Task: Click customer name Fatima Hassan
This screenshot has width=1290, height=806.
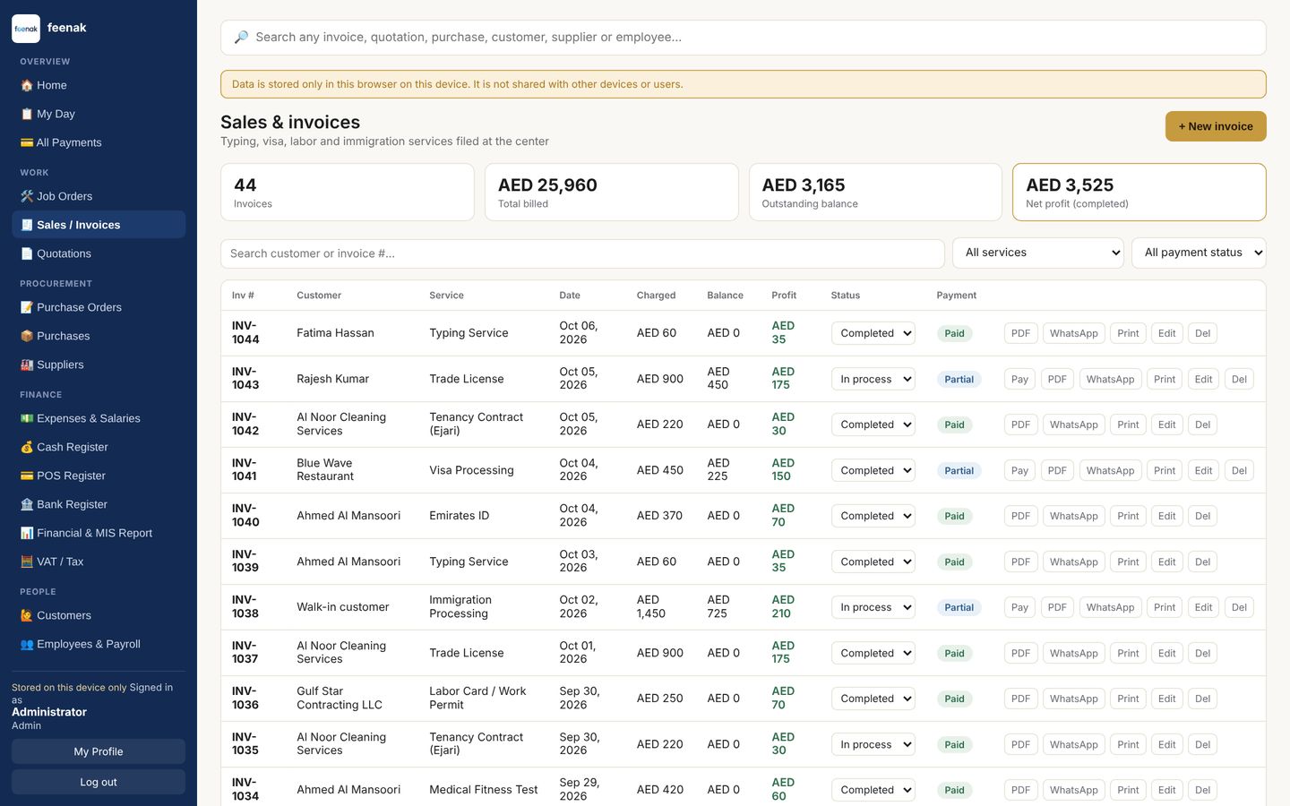Action: [x=335, y=333]
